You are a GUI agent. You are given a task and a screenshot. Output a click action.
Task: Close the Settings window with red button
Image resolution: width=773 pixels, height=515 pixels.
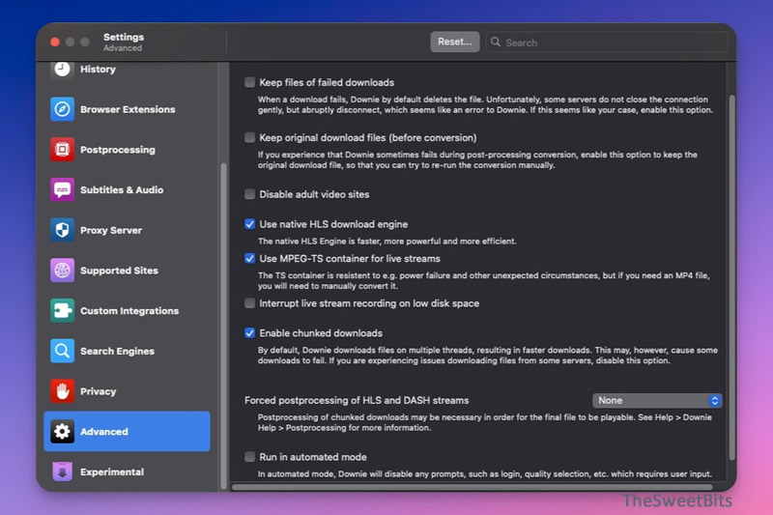coord(55,43)
